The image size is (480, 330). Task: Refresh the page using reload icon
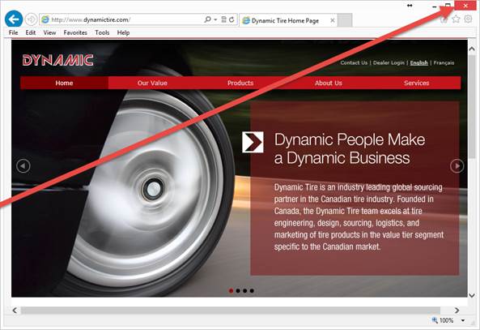coord(232,19)
